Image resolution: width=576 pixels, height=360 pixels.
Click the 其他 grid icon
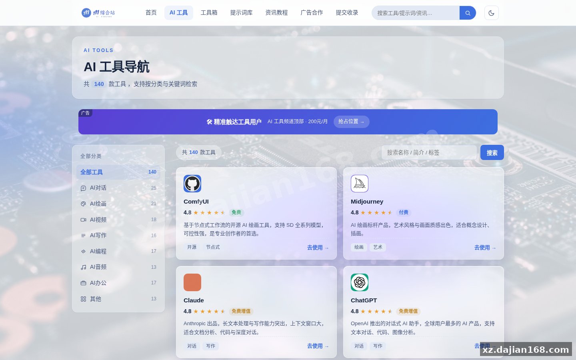click(83, 299)
